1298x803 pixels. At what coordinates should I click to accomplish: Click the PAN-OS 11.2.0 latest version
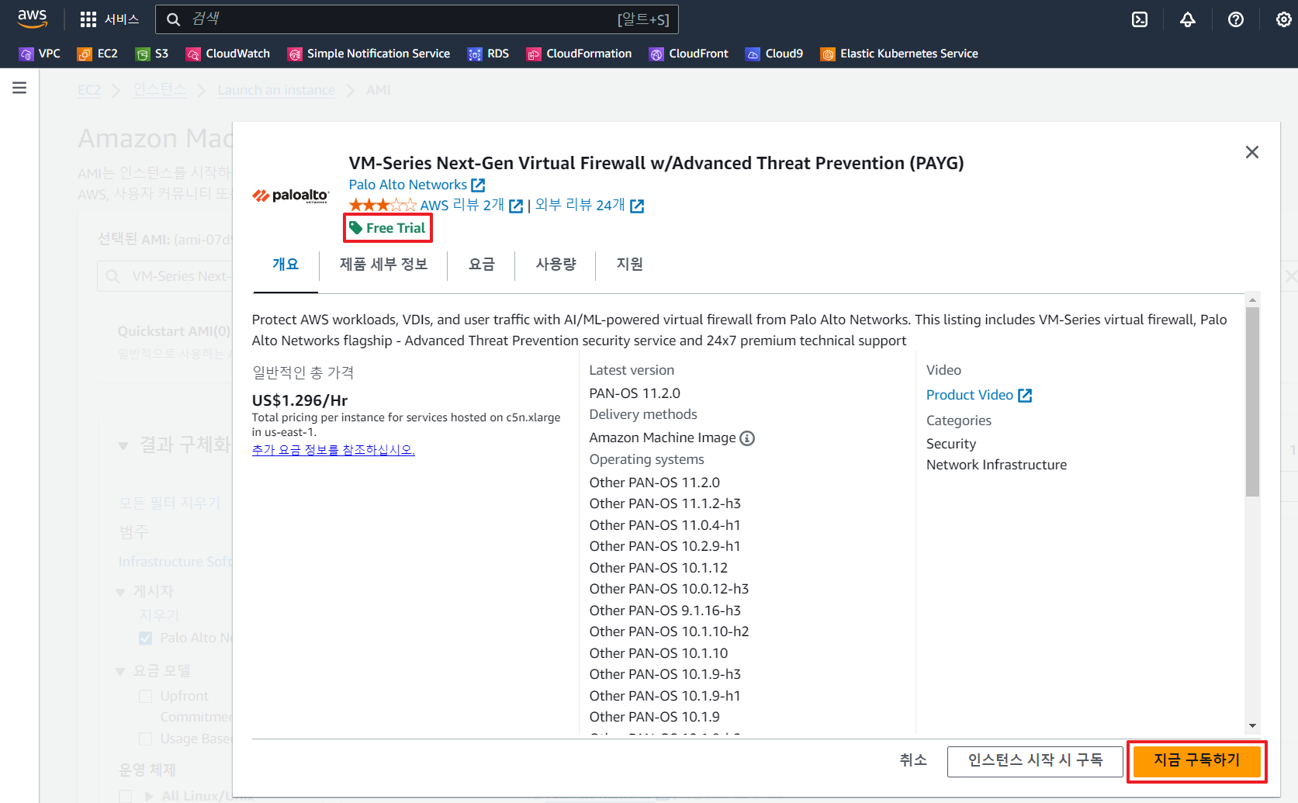(x=635, y=393)
